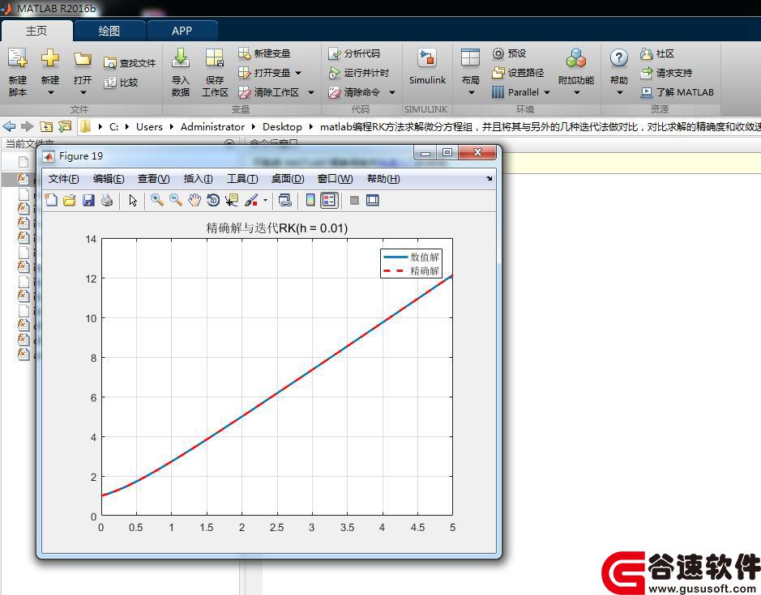Toggle the Zoom In tool
Image resolution: width=761 pixels, height=595 pixels.
click(x=156, y=200)
